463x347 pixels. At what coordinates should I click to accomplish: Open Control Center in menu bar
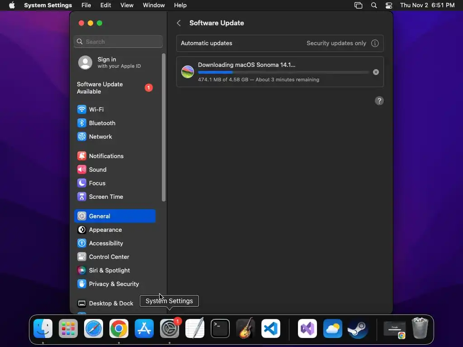[x=389, y=5]
